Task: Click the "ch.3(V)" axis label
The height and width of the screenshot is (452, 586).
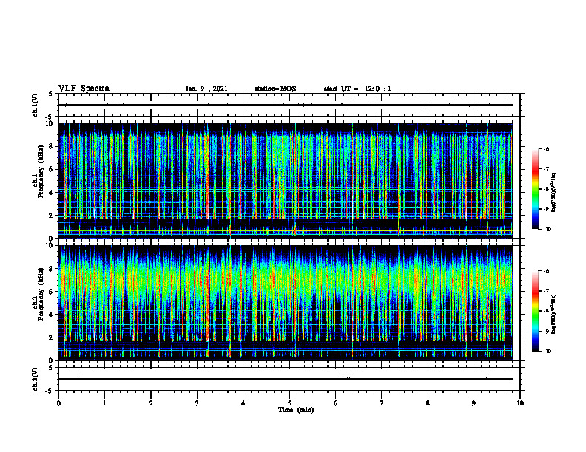Action: 35,379
